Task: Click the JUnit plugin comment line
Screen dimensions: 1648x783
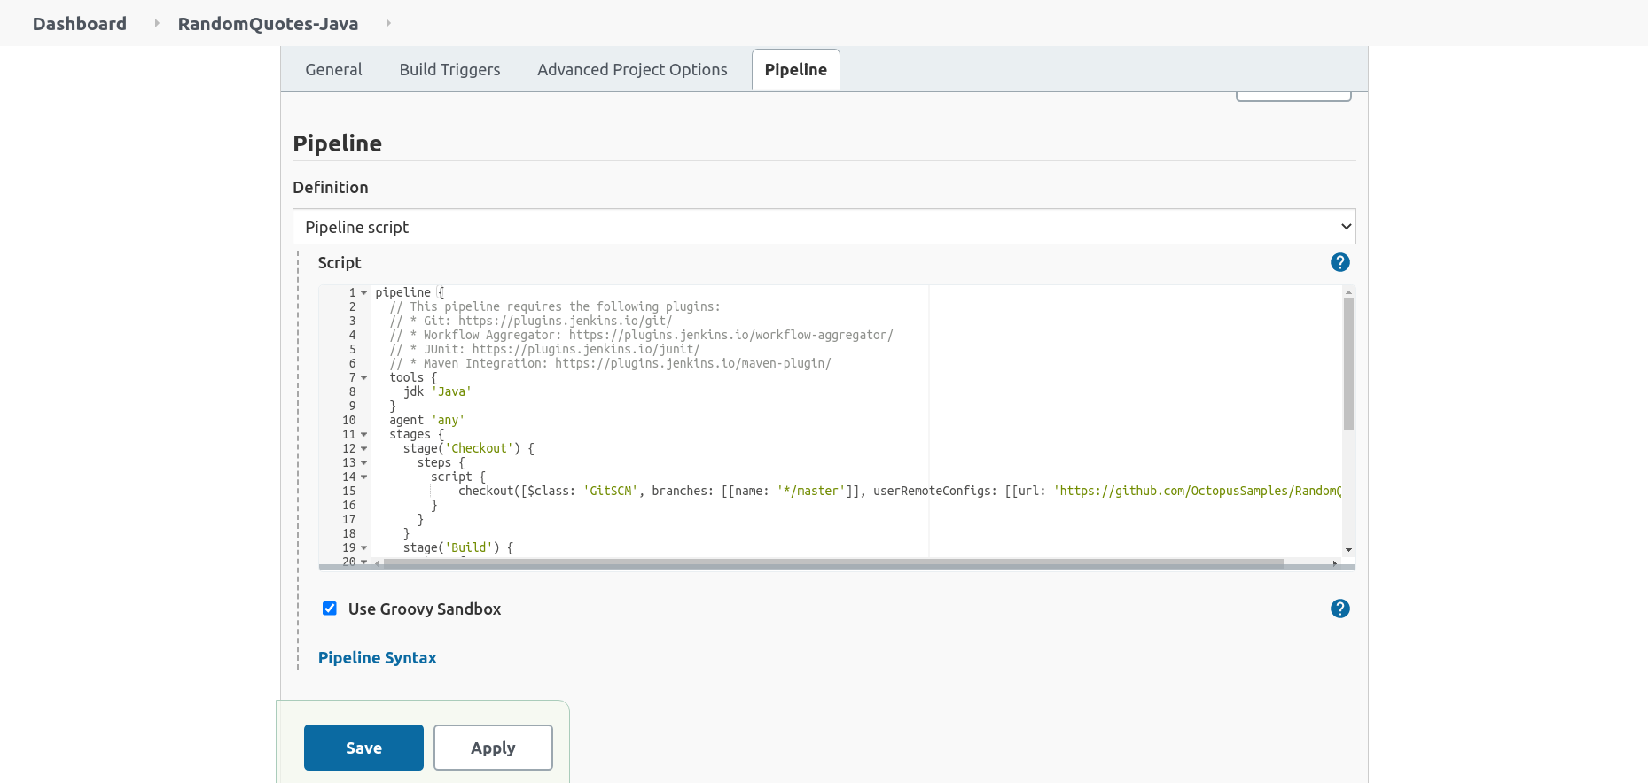Action: [x=544, y=349]
